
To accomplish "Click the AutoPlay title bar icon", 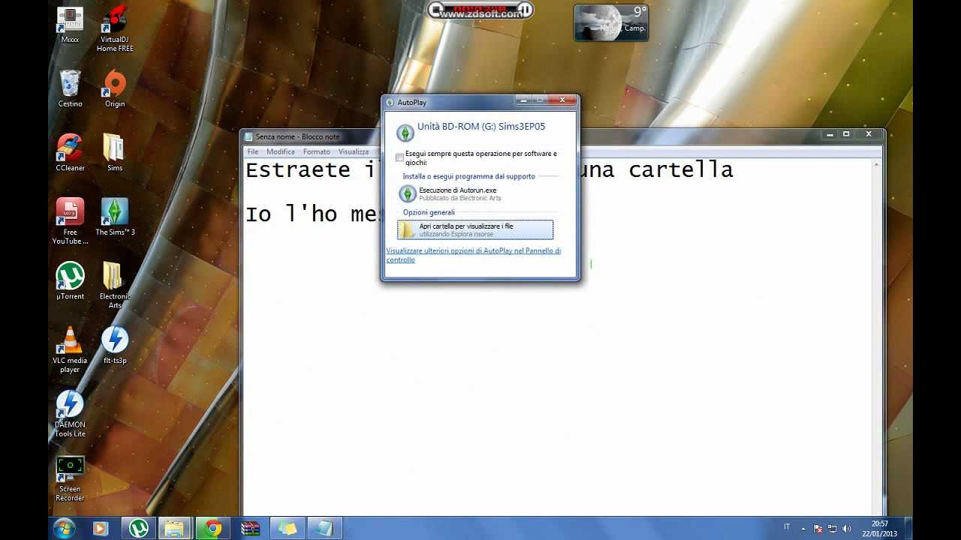I will 390,102.
